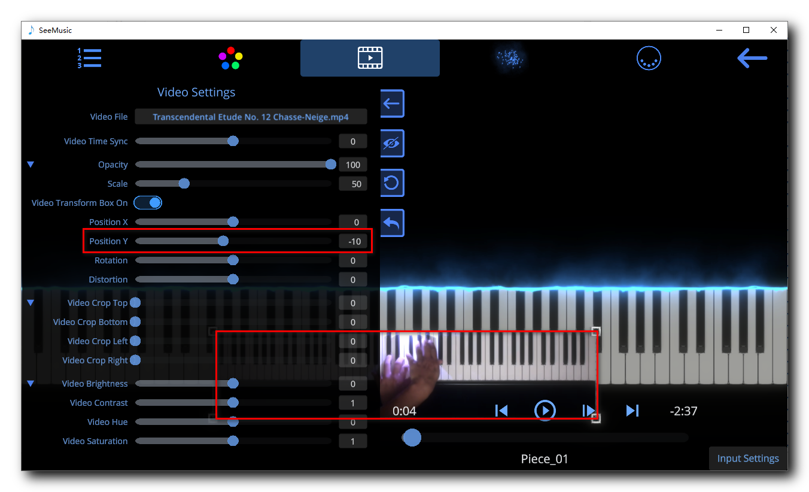The height and width of the screenshot is (492, 809).
Task: Click the Position X slider handle
Action: click(x=233, y=222)
